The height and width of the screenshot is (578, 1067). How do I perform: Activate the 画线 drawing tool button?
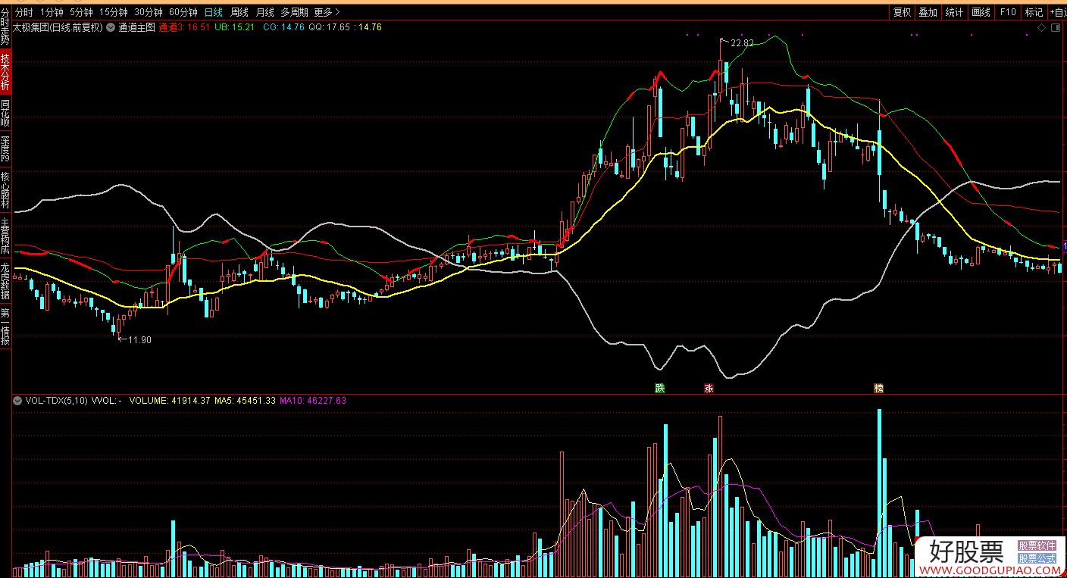point(981,12)
